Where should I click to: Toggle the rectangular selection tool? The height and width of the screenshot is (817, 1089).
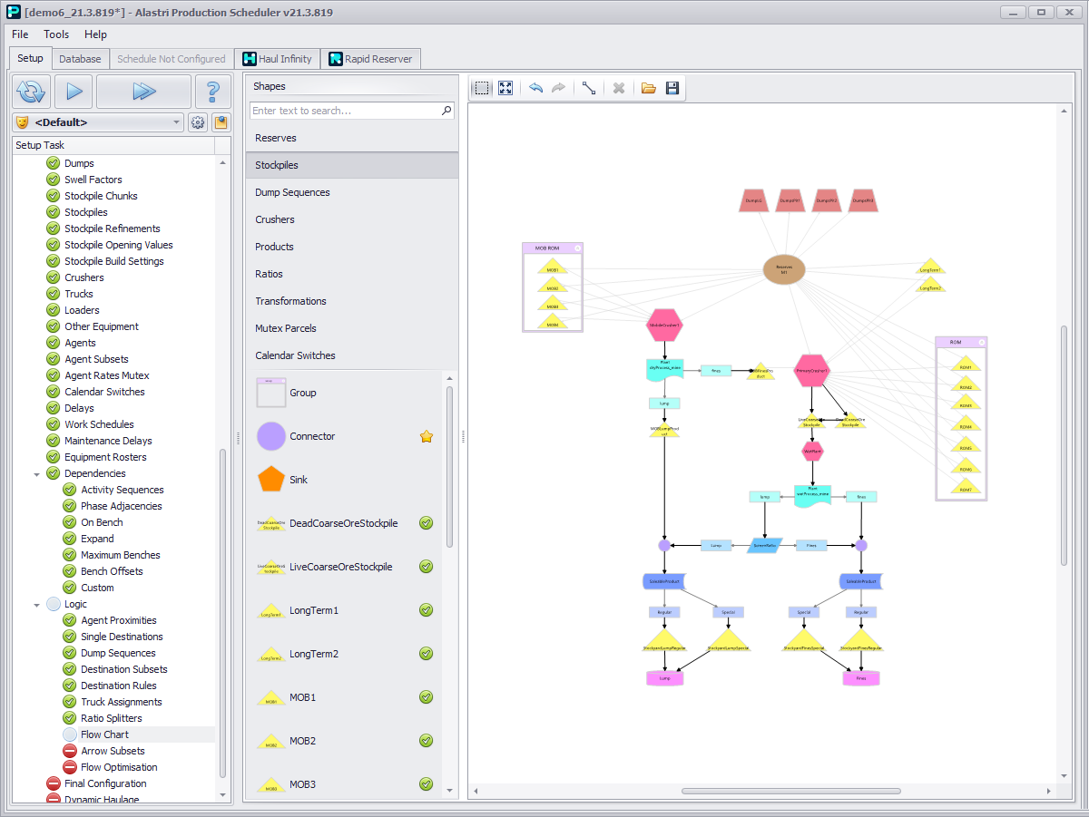[482, 88]
